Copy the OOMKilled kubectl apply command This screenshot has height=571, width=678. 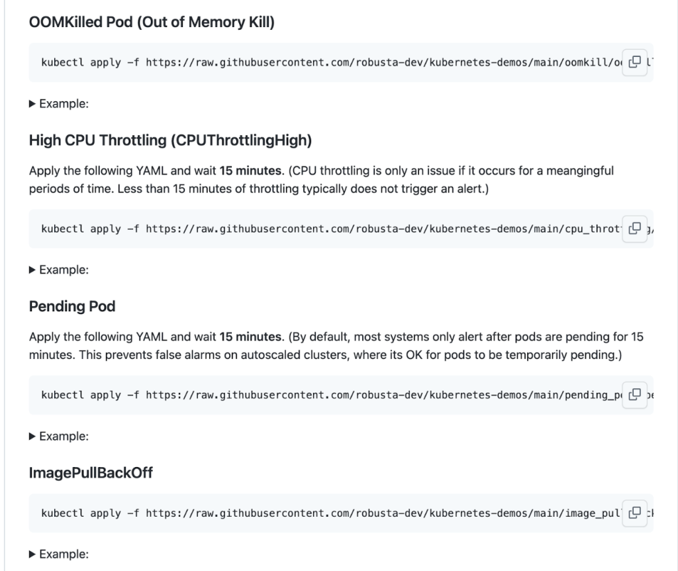tap(635, 62)
